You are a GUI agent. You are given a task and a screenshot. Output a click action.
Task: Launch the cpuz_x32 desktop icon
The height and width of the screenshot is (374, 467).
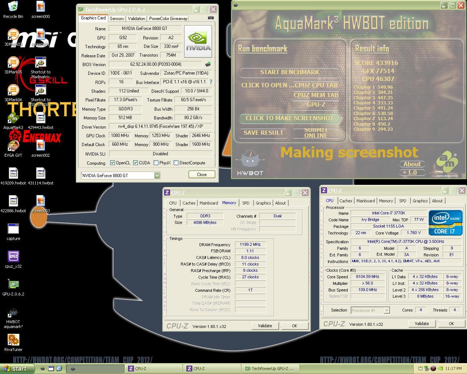tap(13, 260)
